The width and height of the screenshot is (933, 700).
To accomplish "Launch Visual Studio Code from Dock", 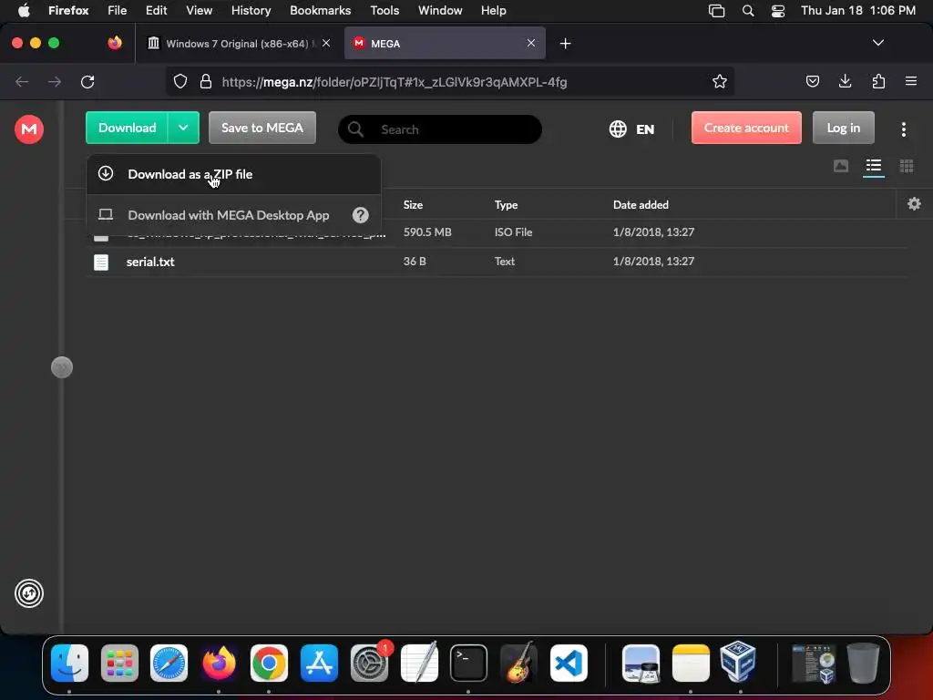I will click(x=569, y=664).
